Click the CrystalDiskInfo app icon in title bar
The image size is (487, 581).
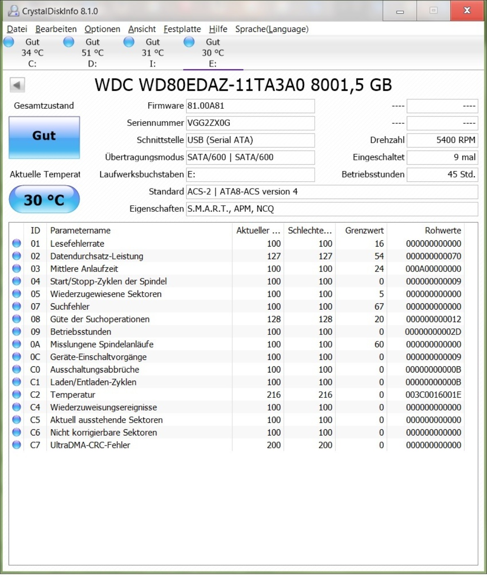(x=14, y=11)
